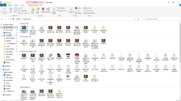Collapse the Yesterday file group
The width and height of the screenshot is (181, 101).
click(20, 37)
